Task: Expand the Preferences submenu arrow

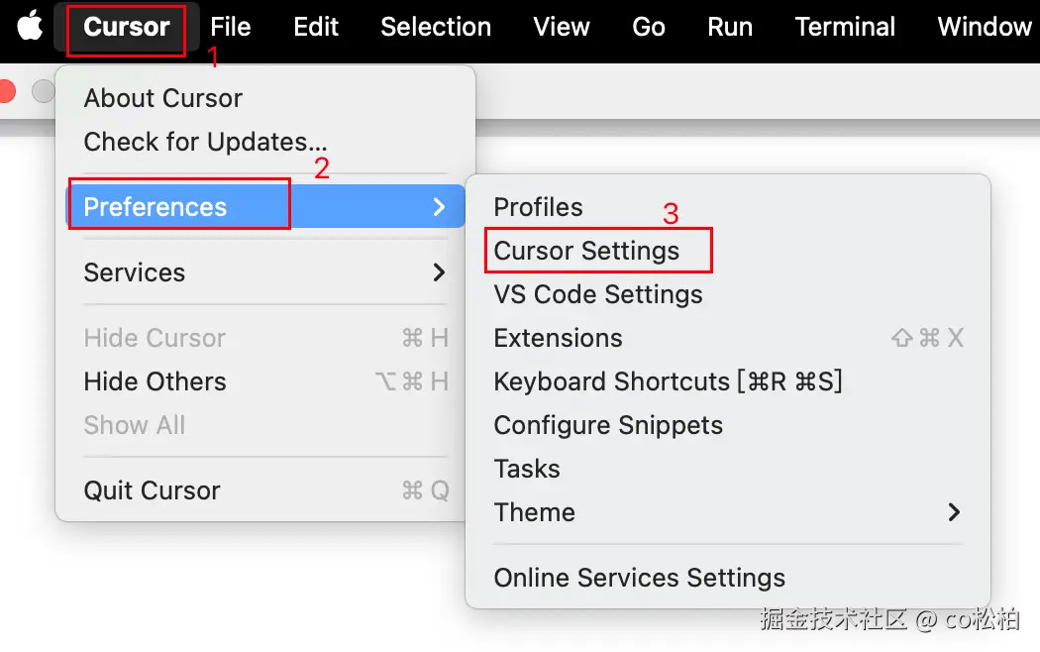Action: 439,207
